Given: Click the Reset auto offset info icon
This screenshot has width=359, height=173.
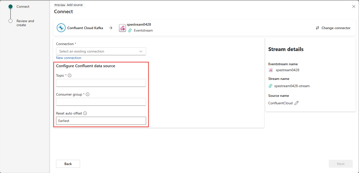Looking at the screenshot, I should [x=85, y=113].
